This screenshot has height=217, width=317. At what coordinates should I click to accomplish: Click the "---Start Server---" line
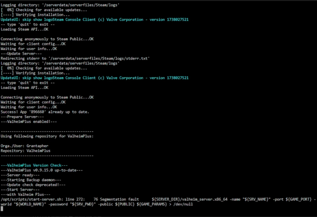point(20,189)
